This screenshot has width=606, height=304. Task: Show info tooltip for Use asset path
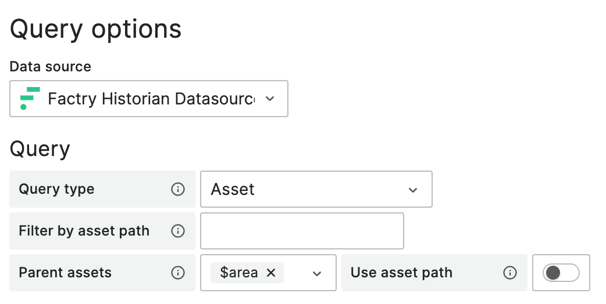(x=510, y=273)
